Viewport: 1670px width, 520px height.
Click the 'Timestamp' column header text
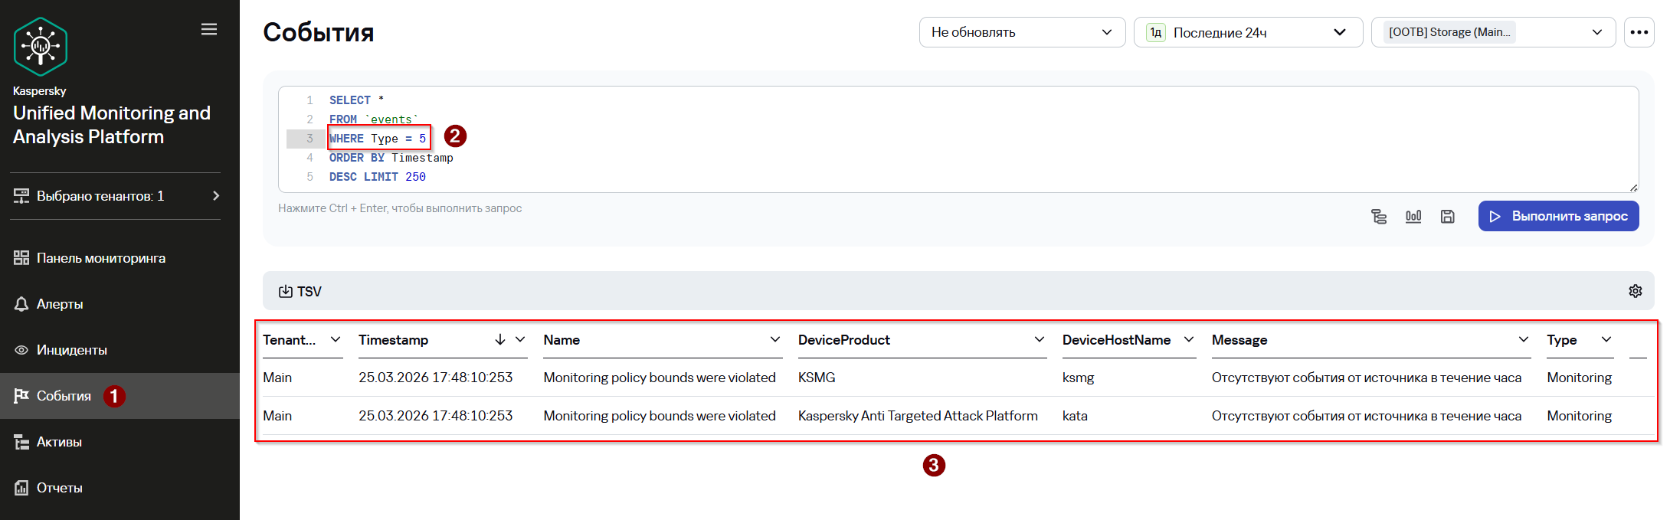tap(393, 340)
